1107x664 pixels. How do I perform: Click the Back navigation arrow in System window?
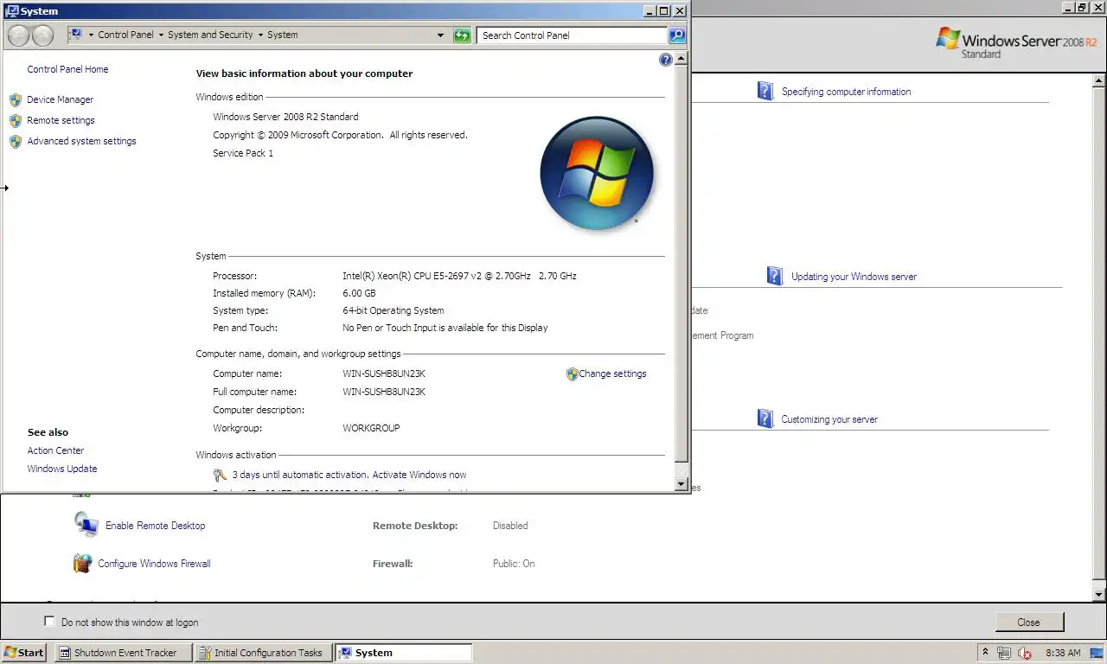[18, 35]
